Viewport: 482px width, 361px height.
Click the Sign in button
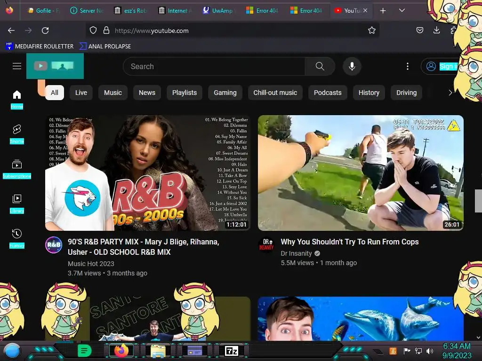coord(441,66)
